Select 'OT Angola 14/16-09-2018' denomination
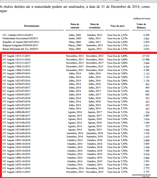 (16, 133)
